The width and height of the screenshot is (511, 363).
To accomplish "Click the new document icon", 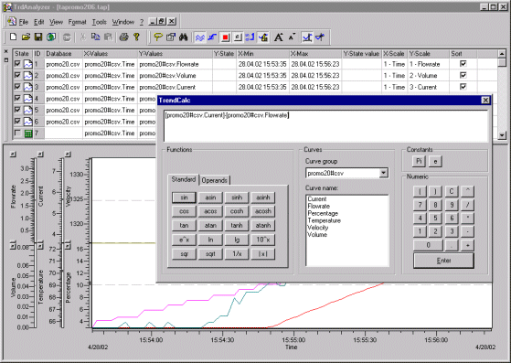I will (x=13, y=37).
